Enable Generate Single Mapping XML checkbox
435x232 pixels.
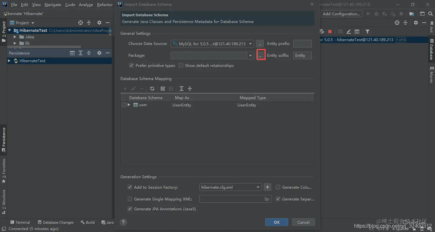click(x=130, y=199)
